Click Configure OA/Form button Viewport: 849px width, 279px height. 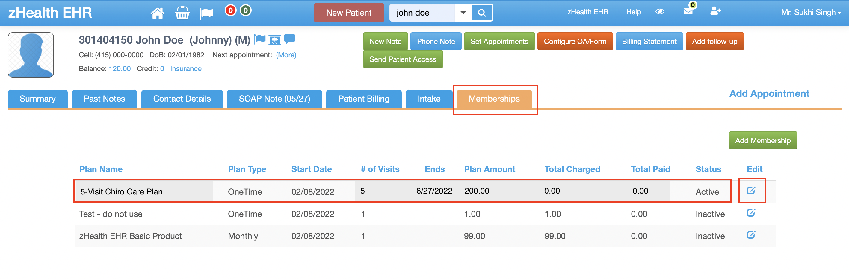[575, 42]
